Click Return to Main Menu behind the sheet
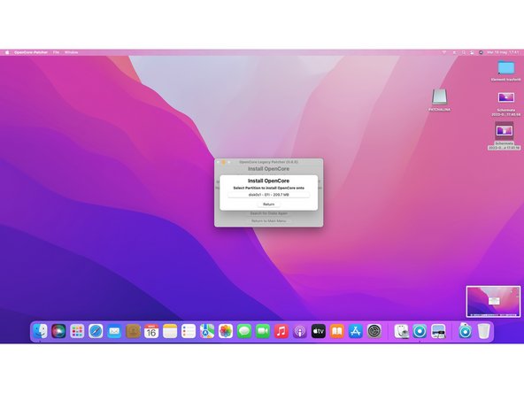Image resolution: width=524 pixels, height=393 pixels. [x=269, y=221]
